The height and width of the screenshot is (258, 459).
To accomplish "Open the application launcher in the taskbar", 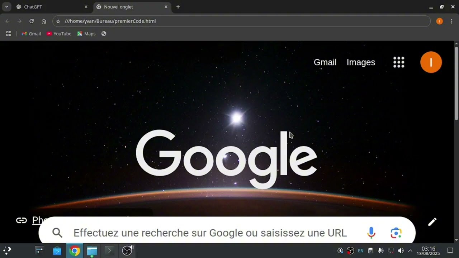I will pyautogui.click(x=7, y=250).
